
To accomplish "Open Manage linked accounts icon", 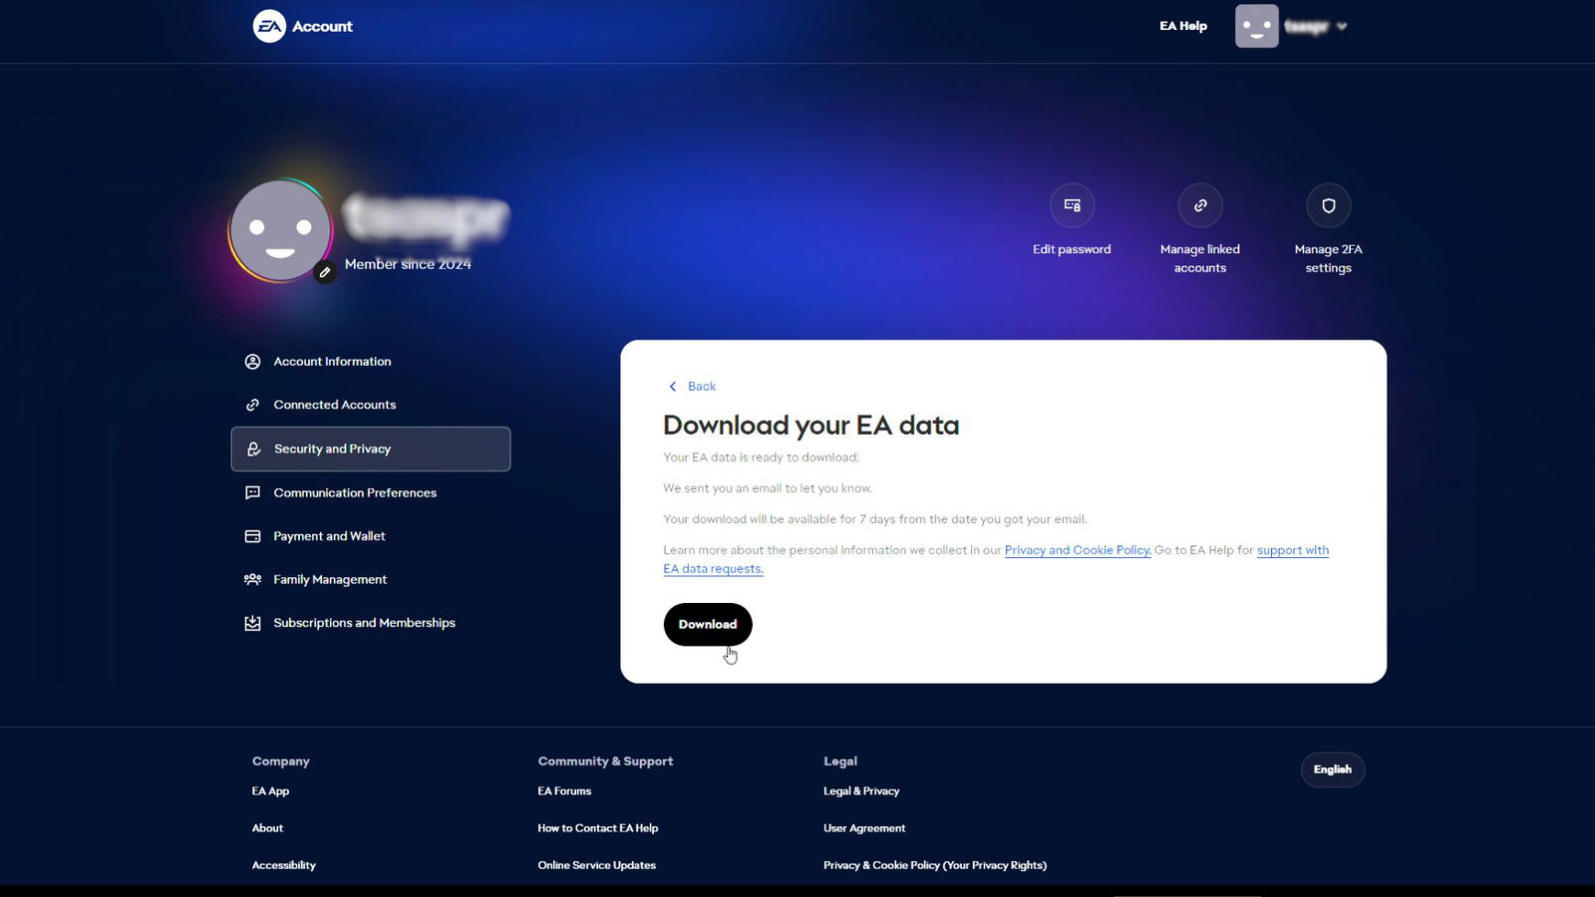I will [x=1200, y=205].
